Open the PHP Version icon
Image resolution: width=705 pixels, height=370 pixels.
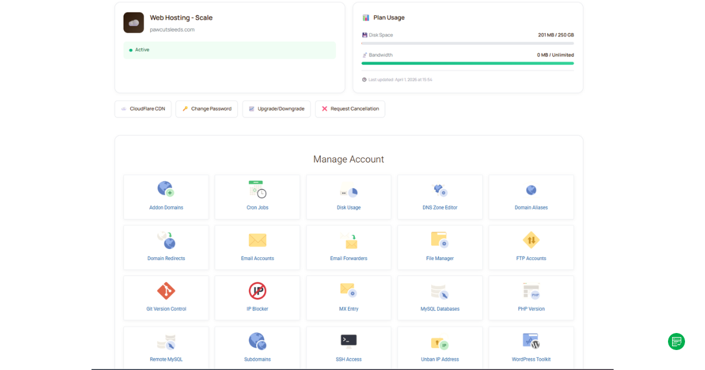(x=531, y=291)
